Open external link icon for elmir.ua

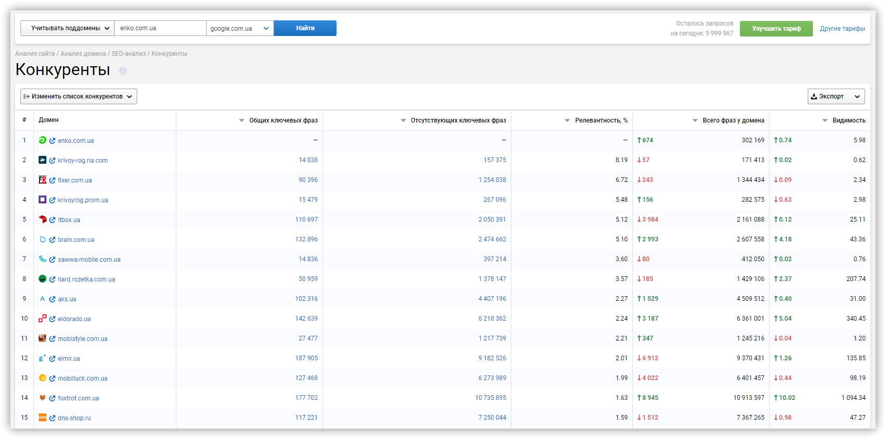52,359
